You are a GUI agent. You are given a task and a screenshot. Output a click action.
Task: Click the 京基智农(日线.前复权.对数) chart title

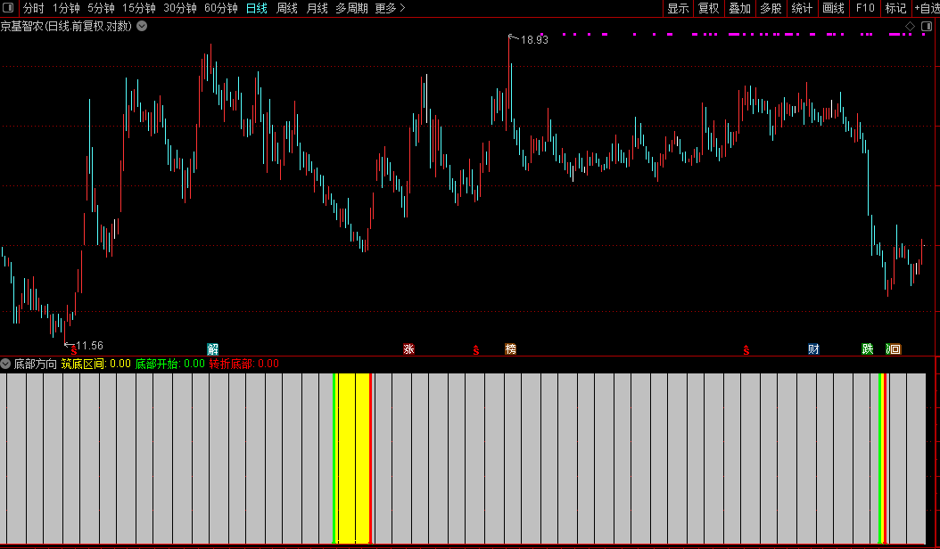click(67, 26)
